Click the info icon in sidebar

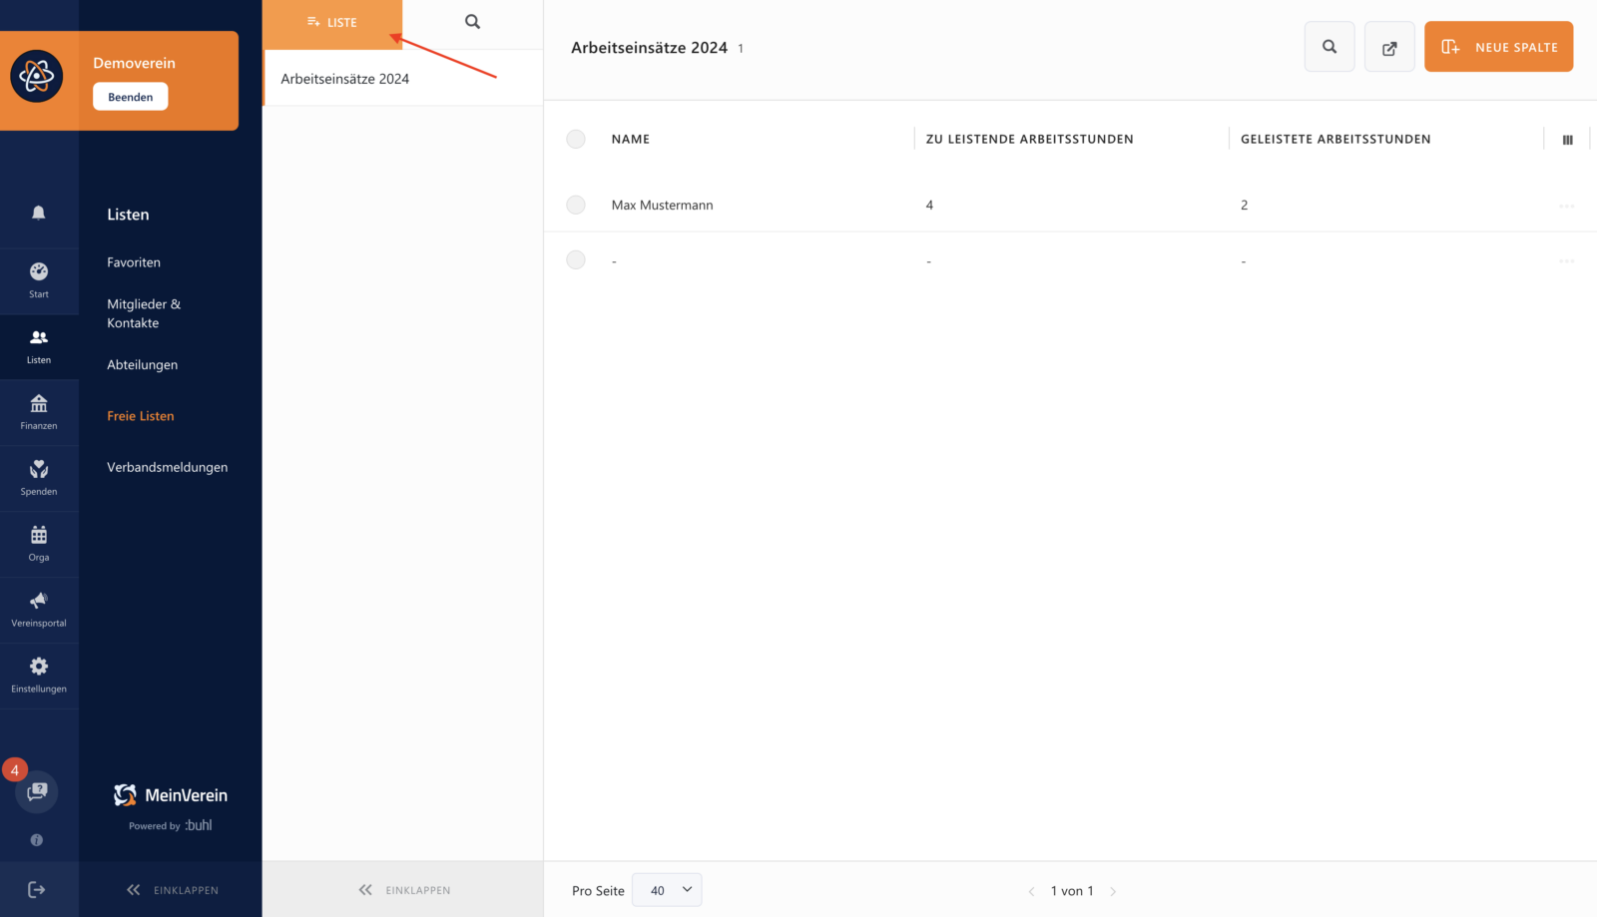[x=37, y=840]
